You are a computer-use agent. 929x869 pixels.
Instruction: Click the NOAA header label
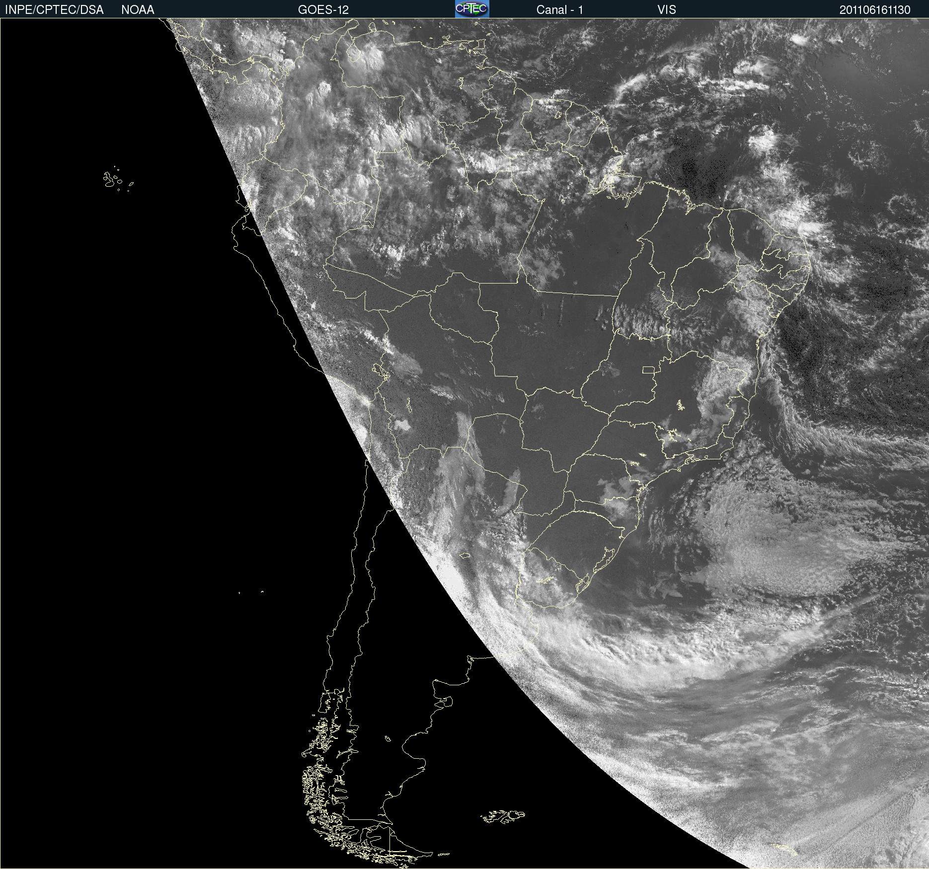click(138, 10)
